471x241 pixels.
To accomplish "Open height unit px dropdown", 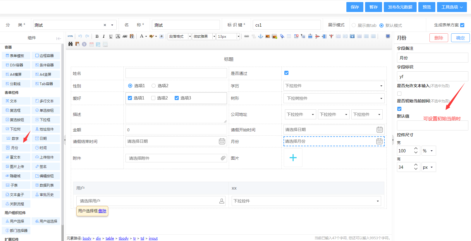I will (x=429, y=167).
